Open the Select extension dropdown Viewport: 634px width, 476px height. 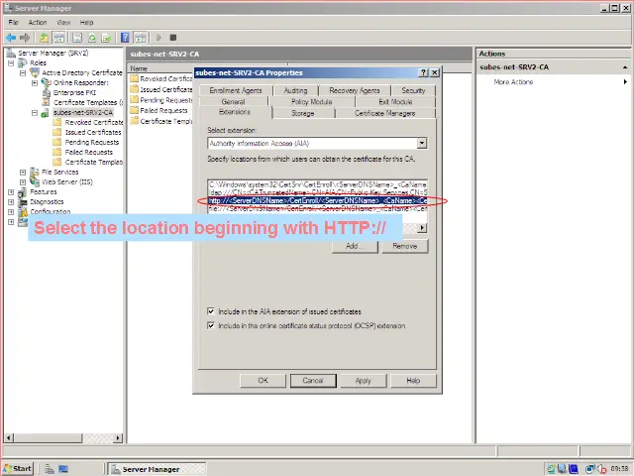pos(422,143)
